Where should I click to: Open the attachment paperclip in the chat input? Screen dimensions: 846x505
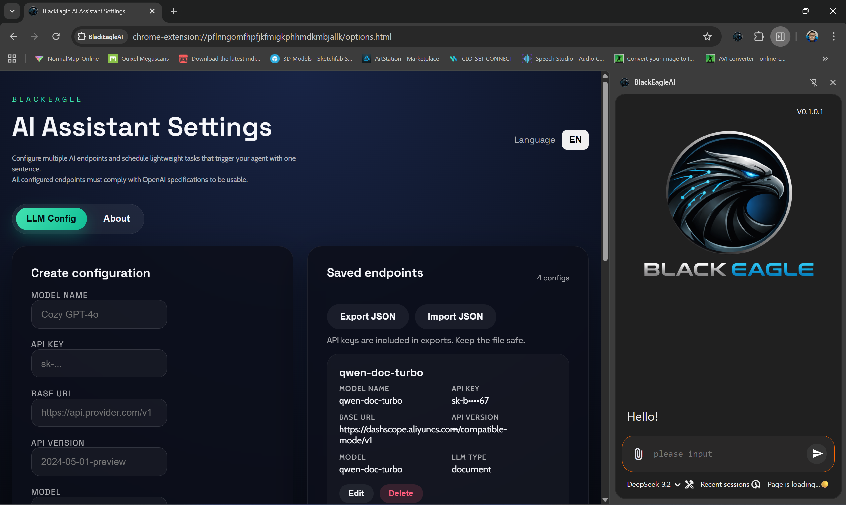click(638, 454)
